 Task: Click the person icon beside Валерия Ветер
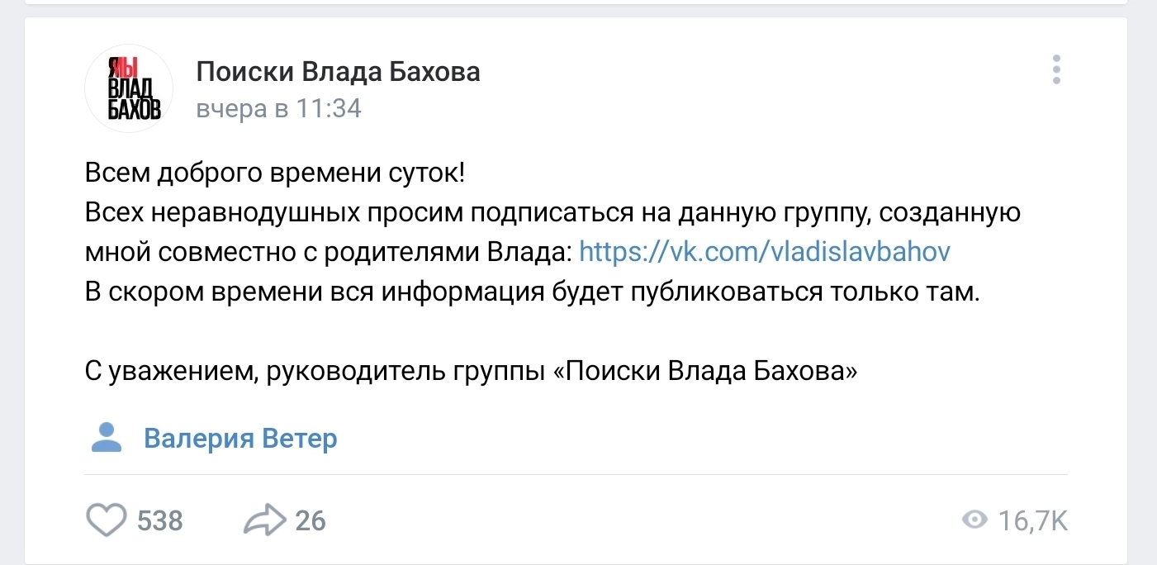pos(106,438)
